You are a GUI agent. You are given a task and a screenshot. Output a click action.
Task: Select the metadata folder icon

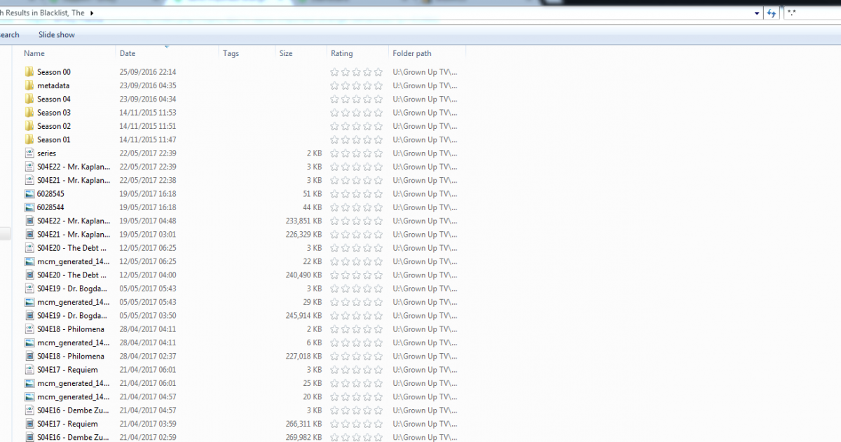tap(29, 85)
